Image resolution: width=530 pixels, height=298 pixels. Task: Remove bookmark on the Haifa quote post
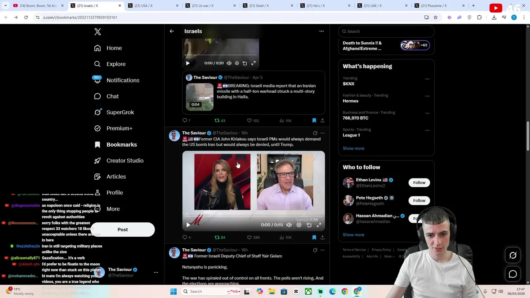(314, 120)
